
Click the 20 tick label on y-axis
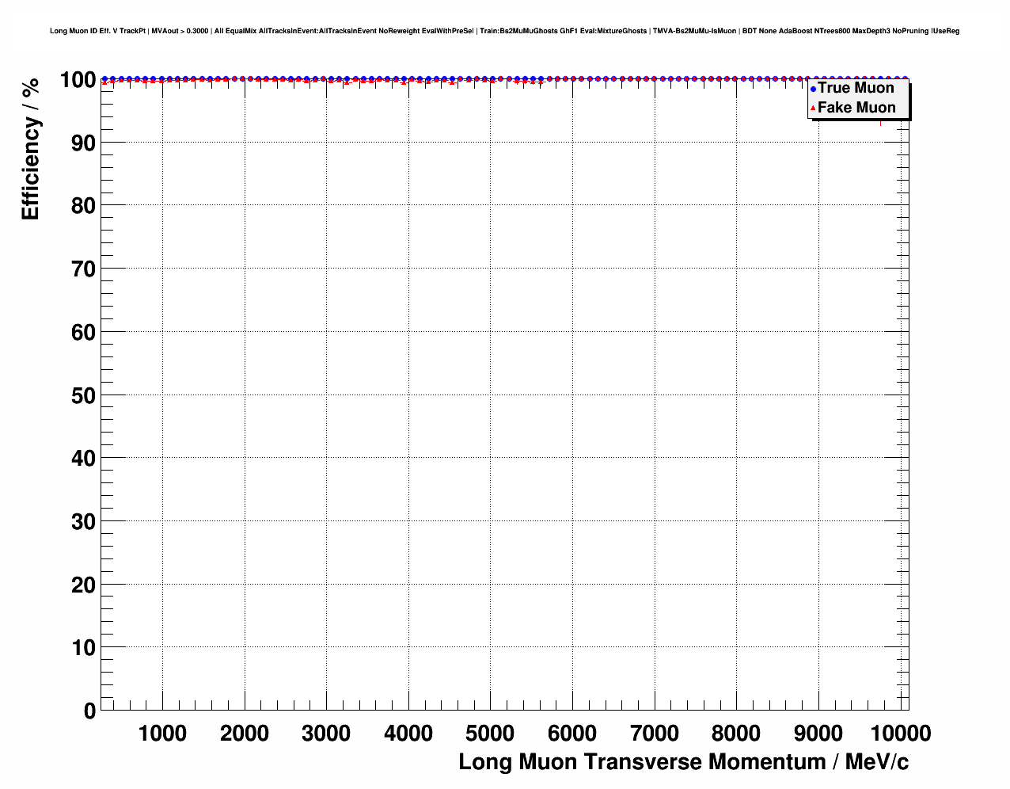tap(82, 585)
